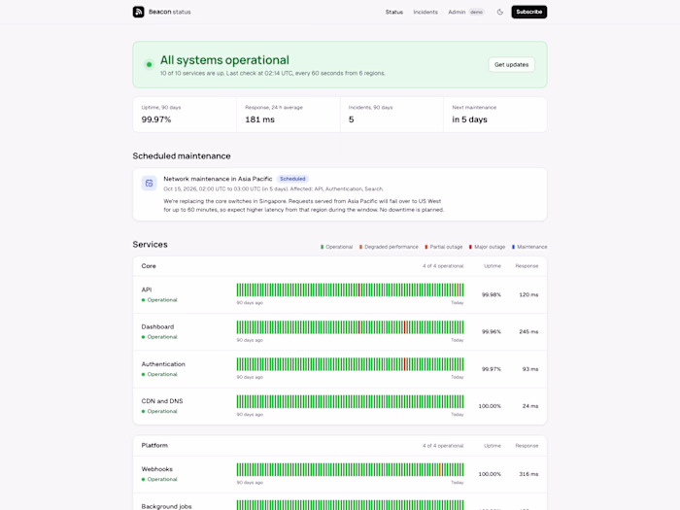Click the Major outage legend swatch
This screenshot has width=680, height=510.
pos(470,247)
